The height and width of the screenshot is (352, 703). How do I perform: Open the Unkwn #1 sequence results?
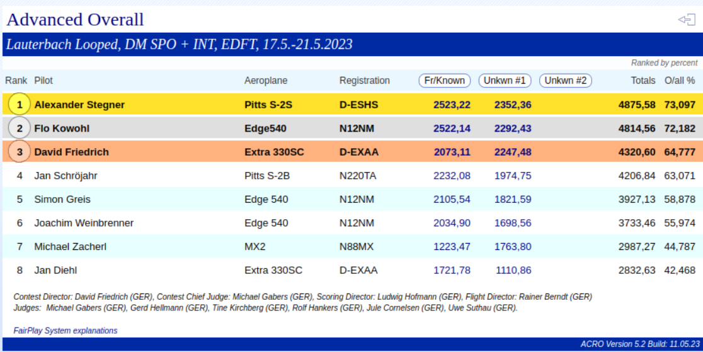pyautogui.click(x=505, y=81)
